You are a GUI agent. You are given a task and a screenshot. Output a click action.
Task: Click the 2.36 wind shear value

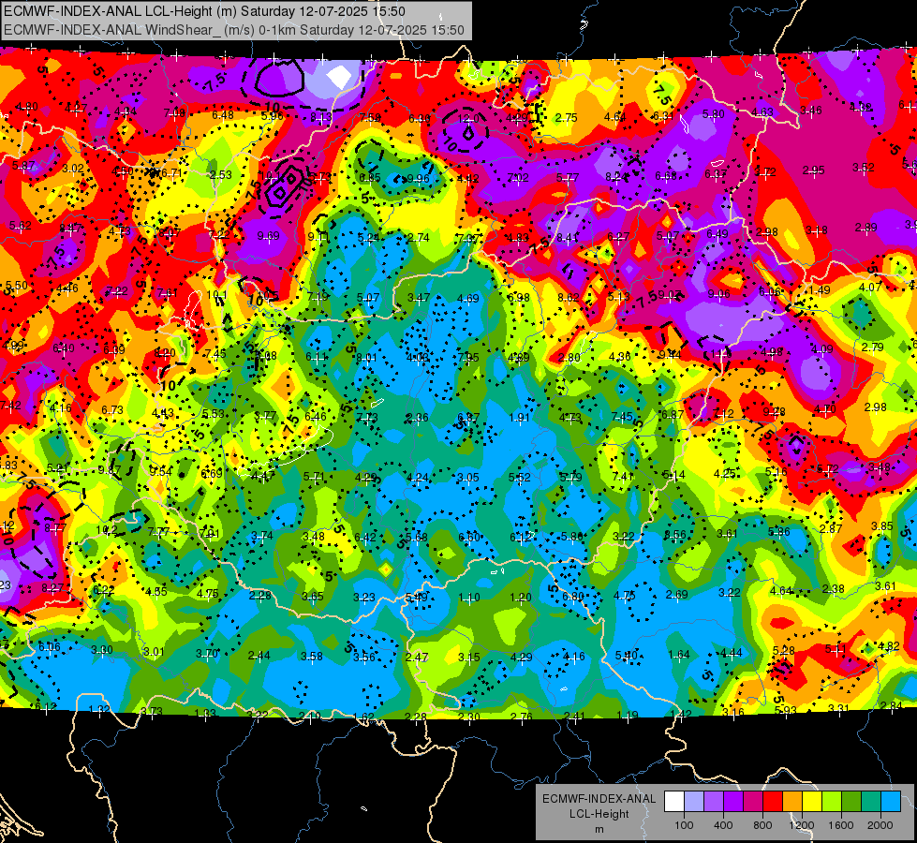click(x=418, y=417)
